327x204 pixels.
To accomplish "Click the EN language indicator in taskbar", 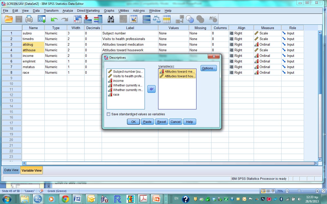I will (x=176, y=198).
